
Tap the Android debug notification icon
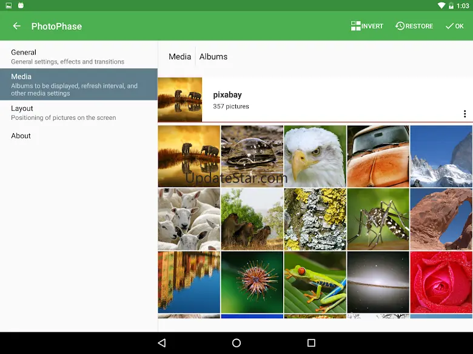coord(21,5)
